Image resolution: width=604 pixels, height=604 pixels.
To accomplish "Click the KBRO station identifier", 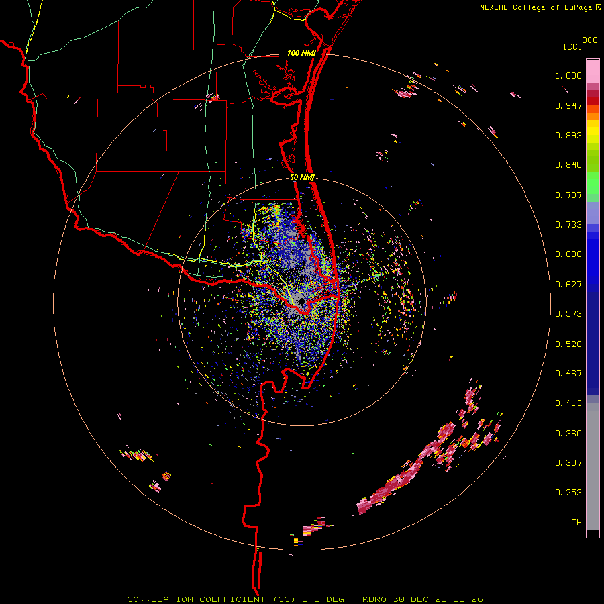I will pyautogui.click(x=375, y=599).
